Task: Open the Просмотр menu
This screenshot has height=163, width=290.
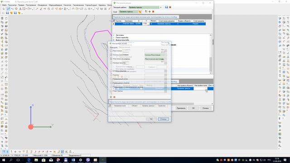Action: pos(12,5)
